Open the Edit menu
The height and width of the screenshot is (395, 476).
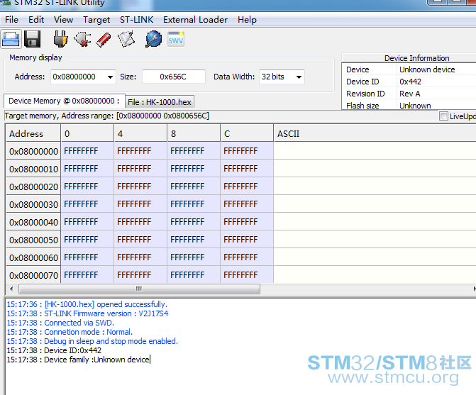[x=36, y=20]
